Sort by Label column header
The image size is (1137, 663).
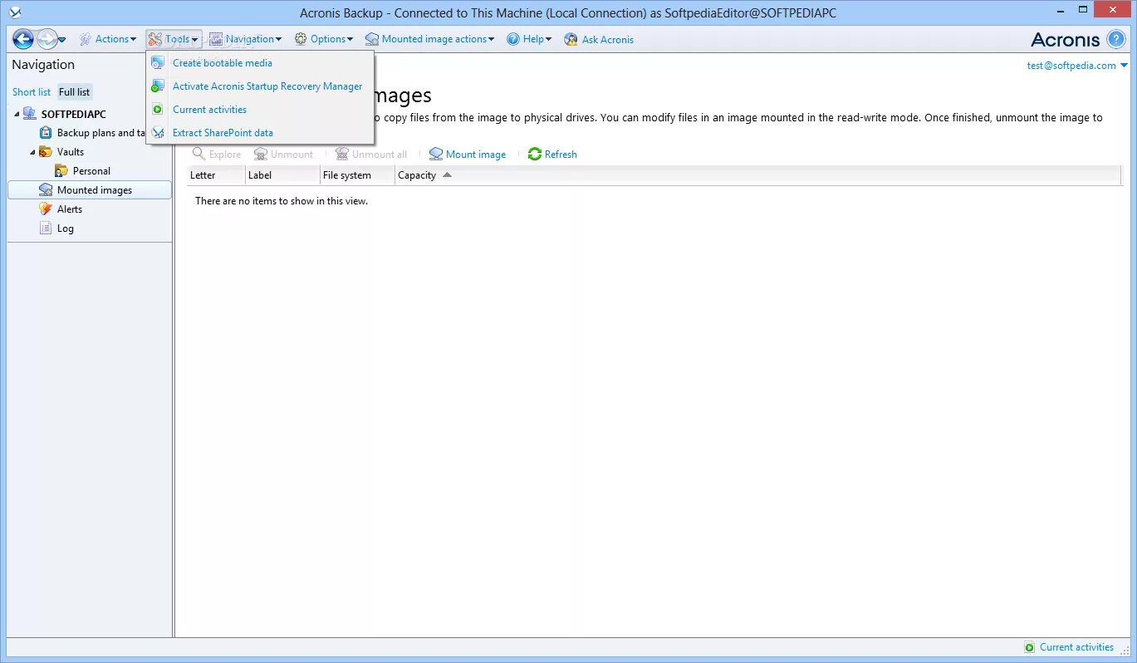[282, 175]
